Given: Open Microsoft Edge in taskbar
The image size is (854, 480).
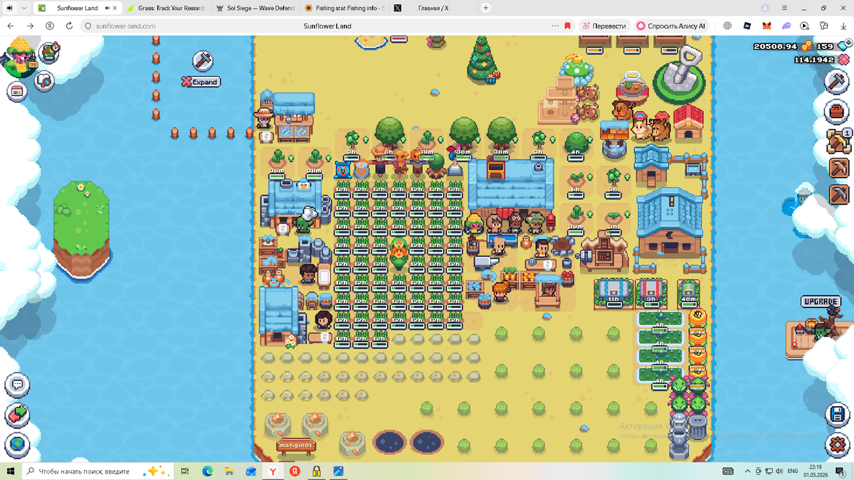Looking at the screenshot, I should coord(208,471).
